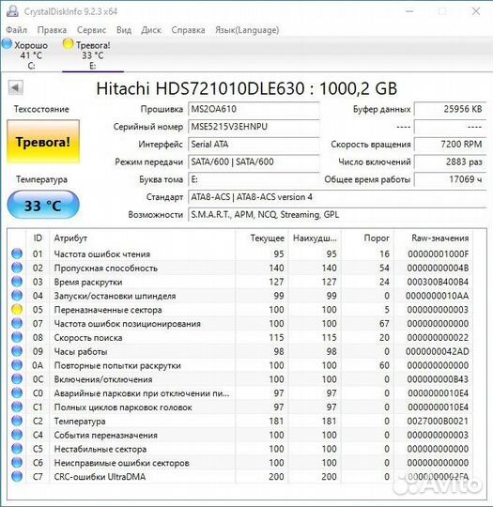
Task: Click the blue status icon for attribute 03
Action: point(17,282)
